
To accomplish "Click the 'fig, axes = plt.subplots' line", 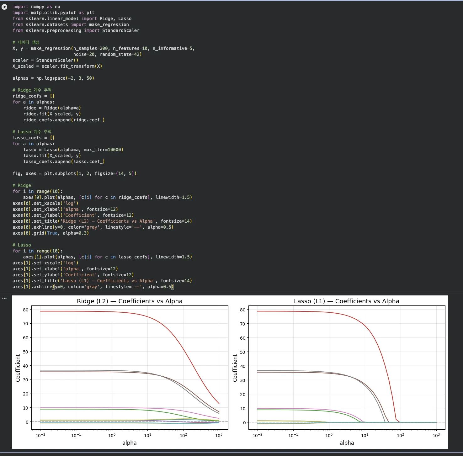I will click(74, 173).
